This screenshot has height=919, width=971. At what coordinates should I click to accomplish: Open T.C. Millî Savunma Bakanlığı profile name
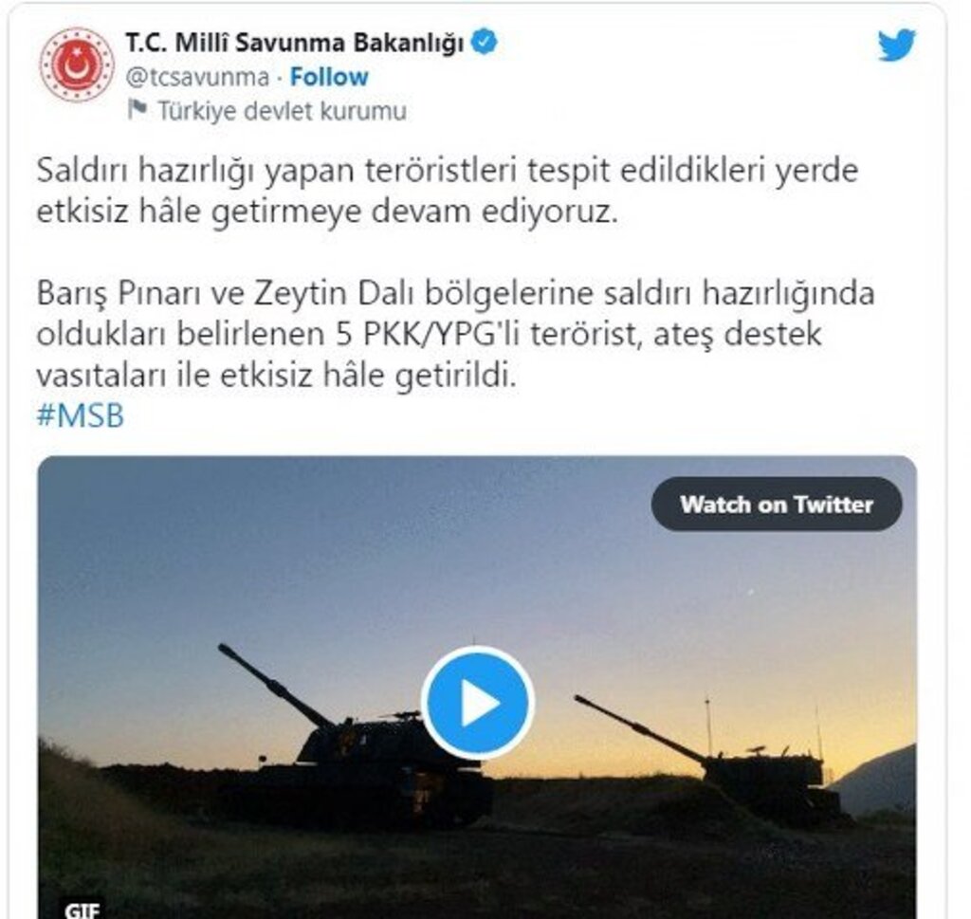tap(295, 43)
